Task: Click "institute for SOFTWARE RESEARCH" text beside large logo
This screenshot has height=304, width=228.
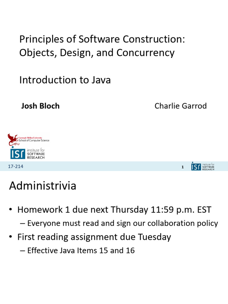Action: tap(36, 154)
